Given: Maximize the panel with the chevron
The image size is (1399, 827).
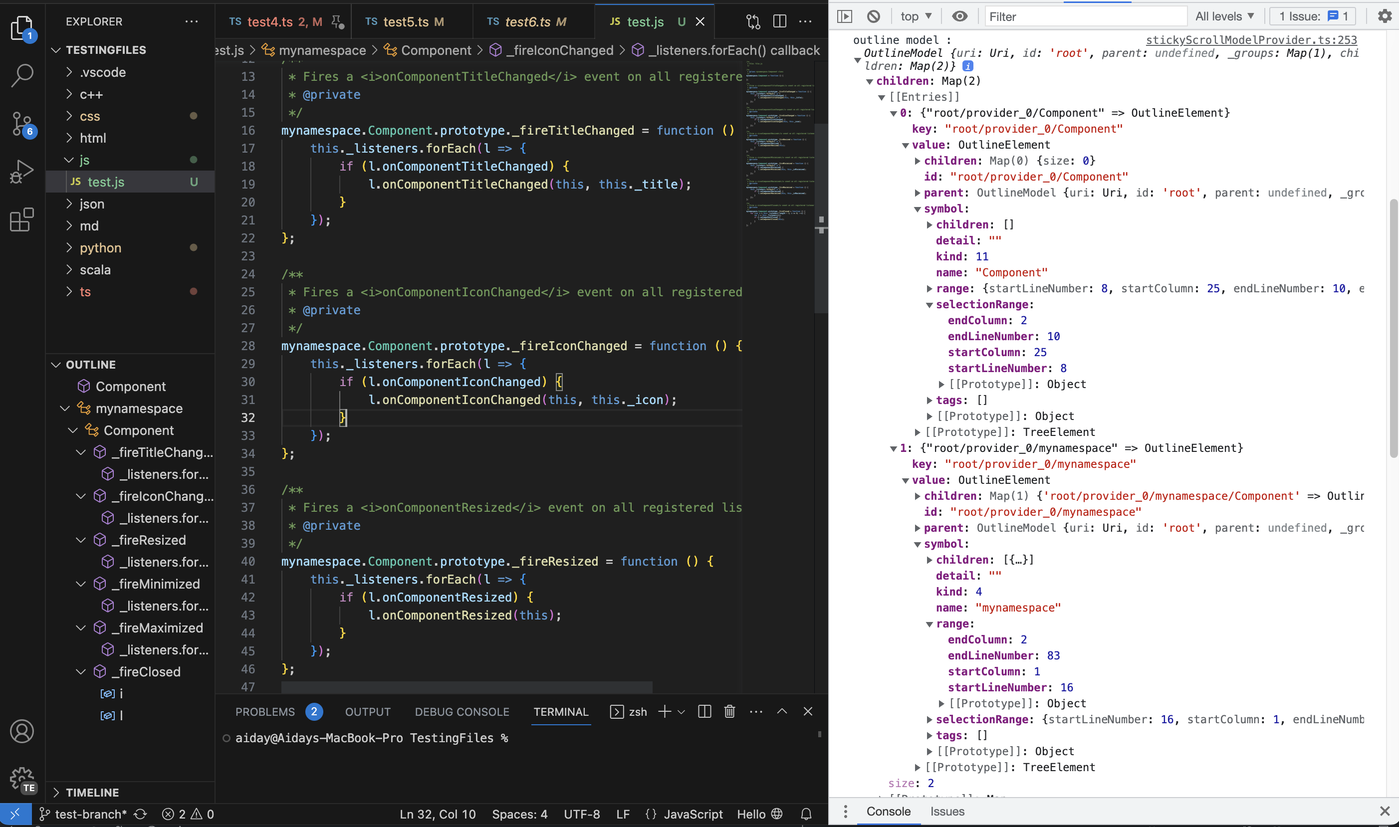Looking at the screenshot, I should [x=782, y=712].
